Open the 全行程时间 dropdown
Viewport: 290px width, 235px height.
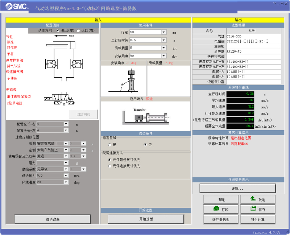(x=164, y=40)
